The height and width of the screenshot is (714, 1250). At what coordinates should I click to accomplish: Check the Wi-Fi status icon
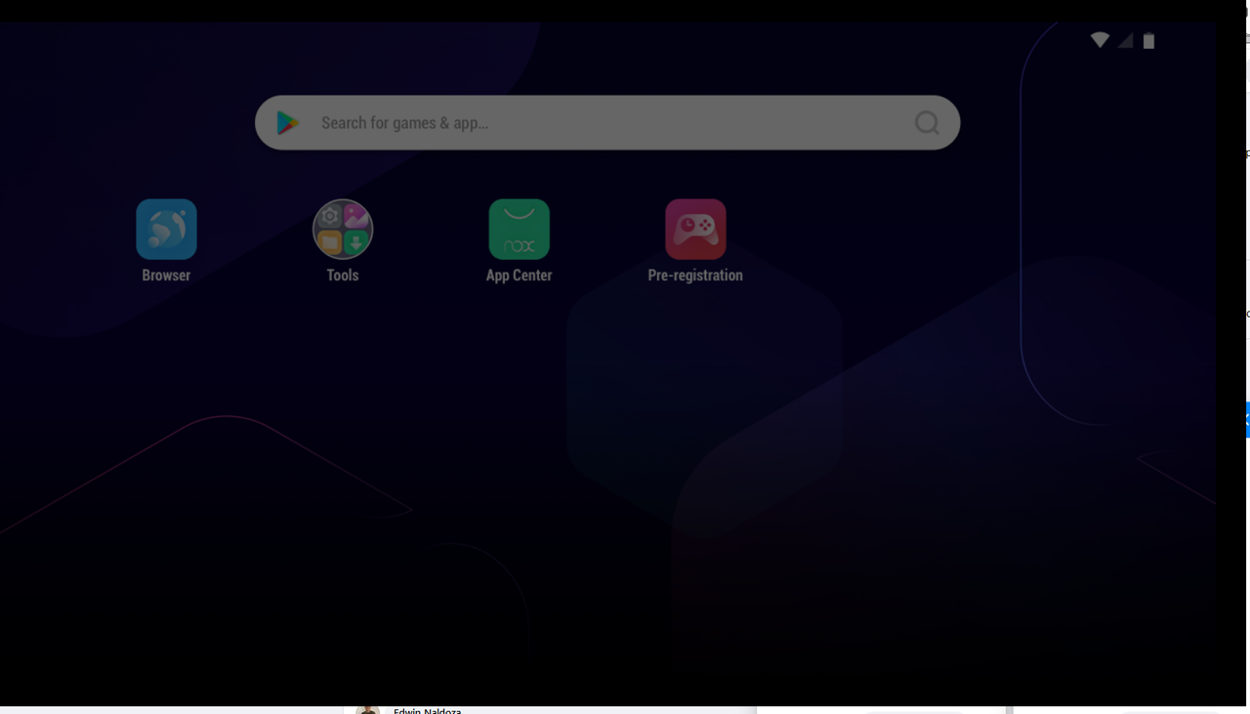tap(1101, 40)
